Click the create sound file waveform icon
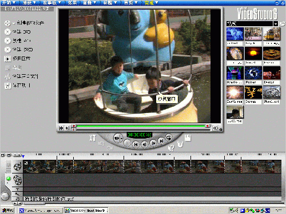 [7, 76]
